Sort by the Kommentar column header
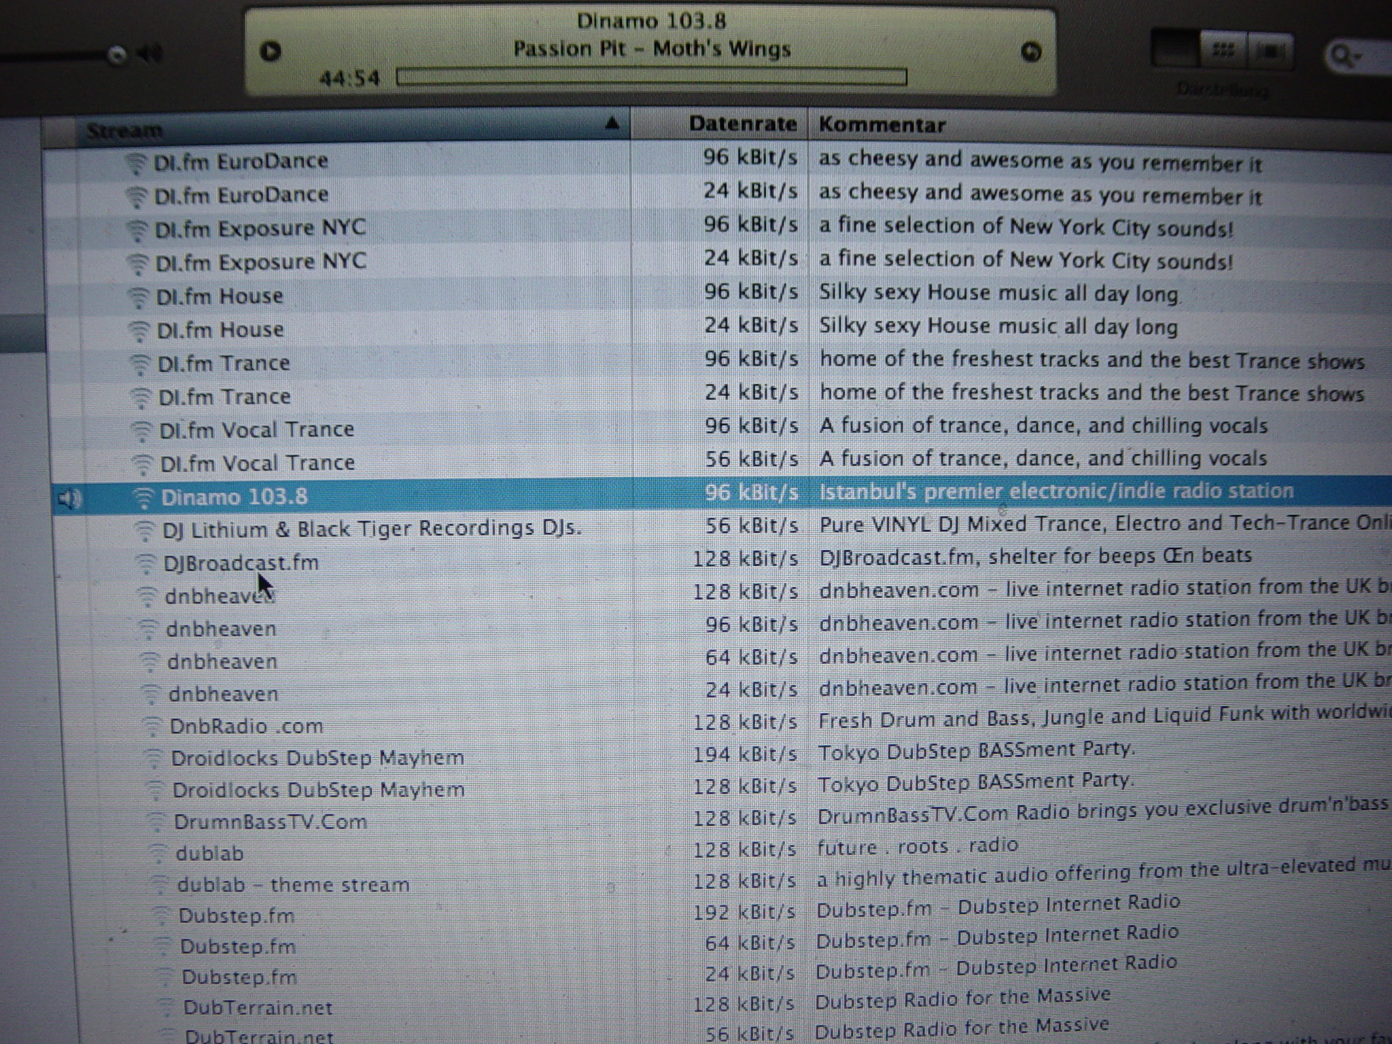Viewport: 1392px width, 1044px height. [x=882, y=125]
